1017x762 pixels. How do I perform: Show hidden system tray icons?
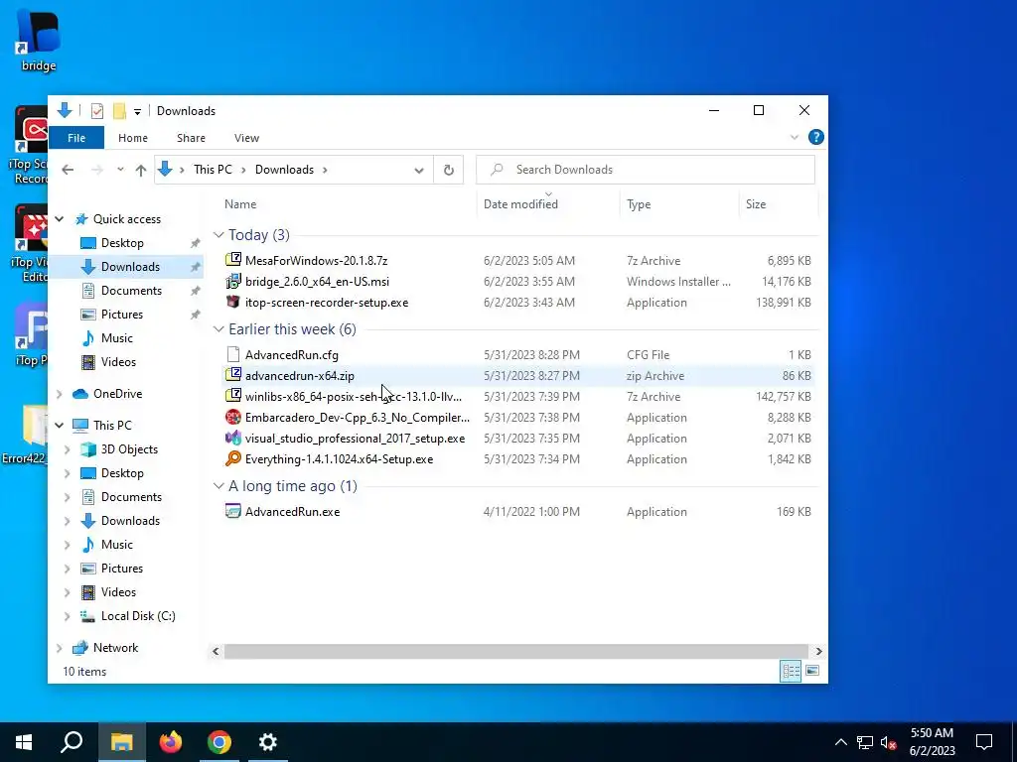(840, 742)
